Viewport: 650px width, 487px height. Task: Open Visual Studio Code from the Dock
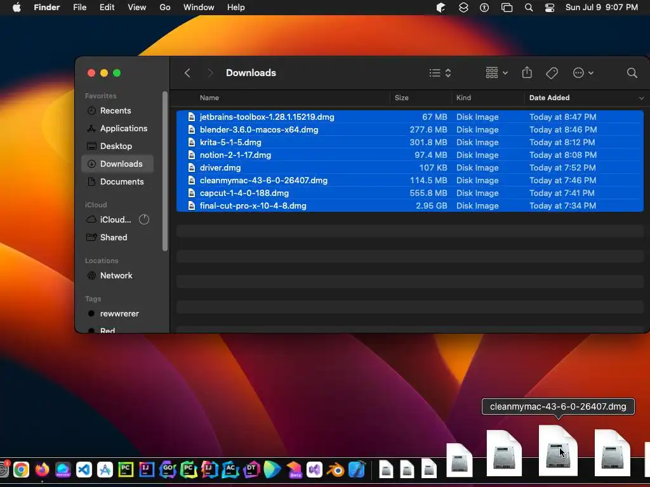click(84, 470)
